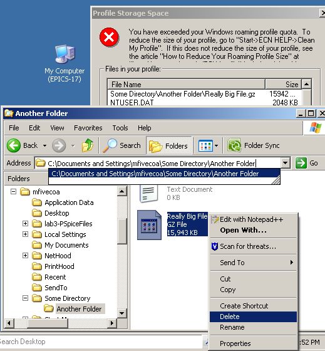Collapse the Some Directory tree node
This screenshot has width=325, height=351.
click(25, 298)
